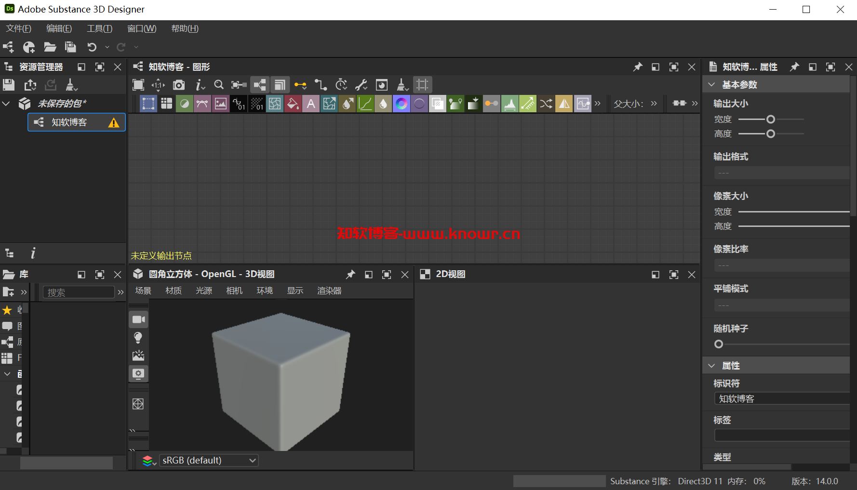857x490 pixels.
Task: Add a Curve node from node bar
Action: tap(365, 104)
